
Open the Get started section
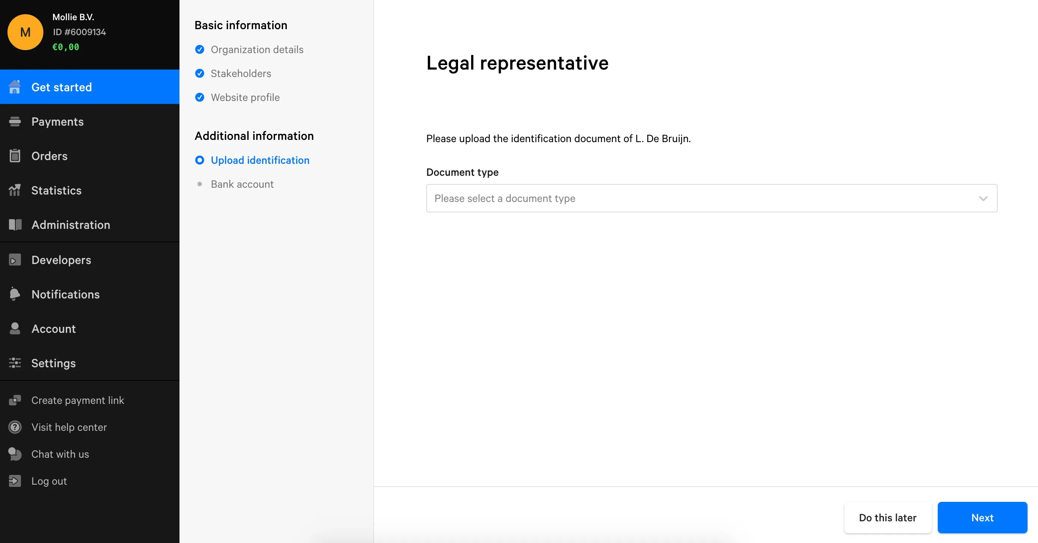click(x=89, y=87)
